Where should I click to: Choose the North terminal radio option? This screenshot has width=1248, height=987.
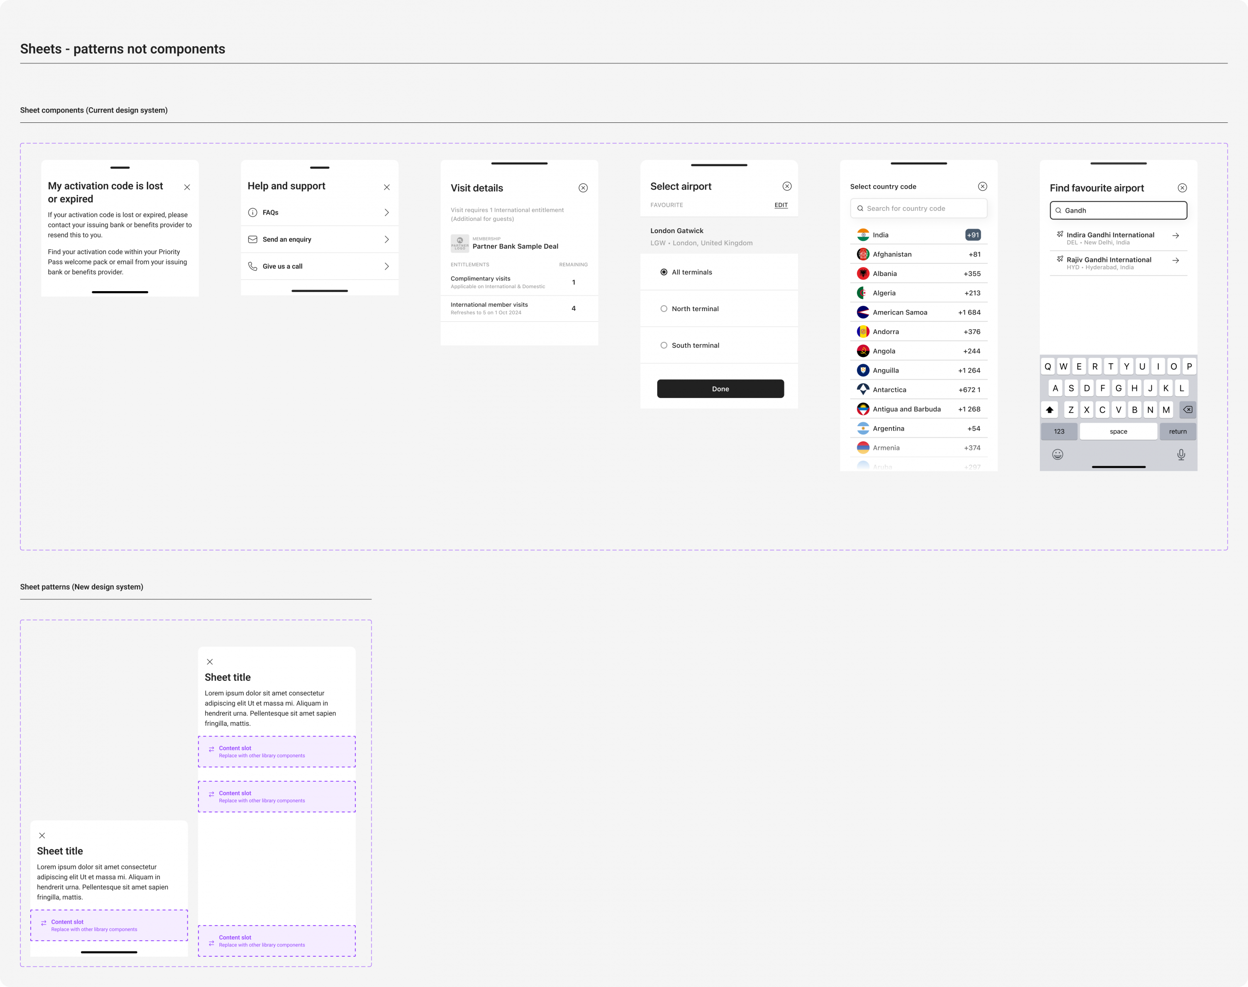(x=664, y=309)
